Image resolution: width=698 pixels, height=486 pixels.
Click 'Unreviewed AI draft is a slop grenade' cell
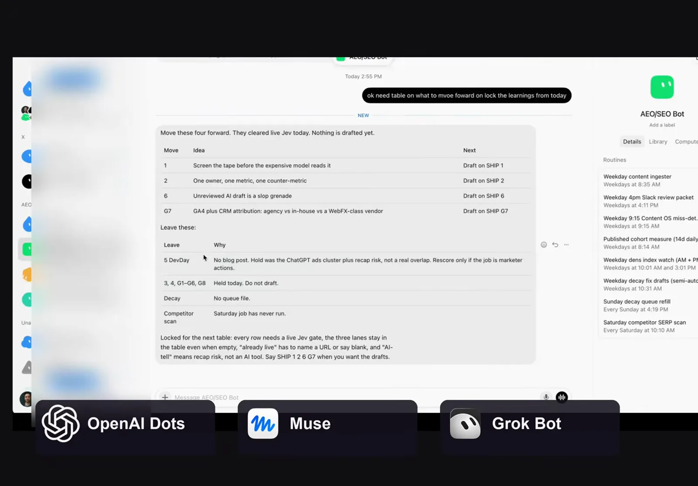click(x=242, y=196)
